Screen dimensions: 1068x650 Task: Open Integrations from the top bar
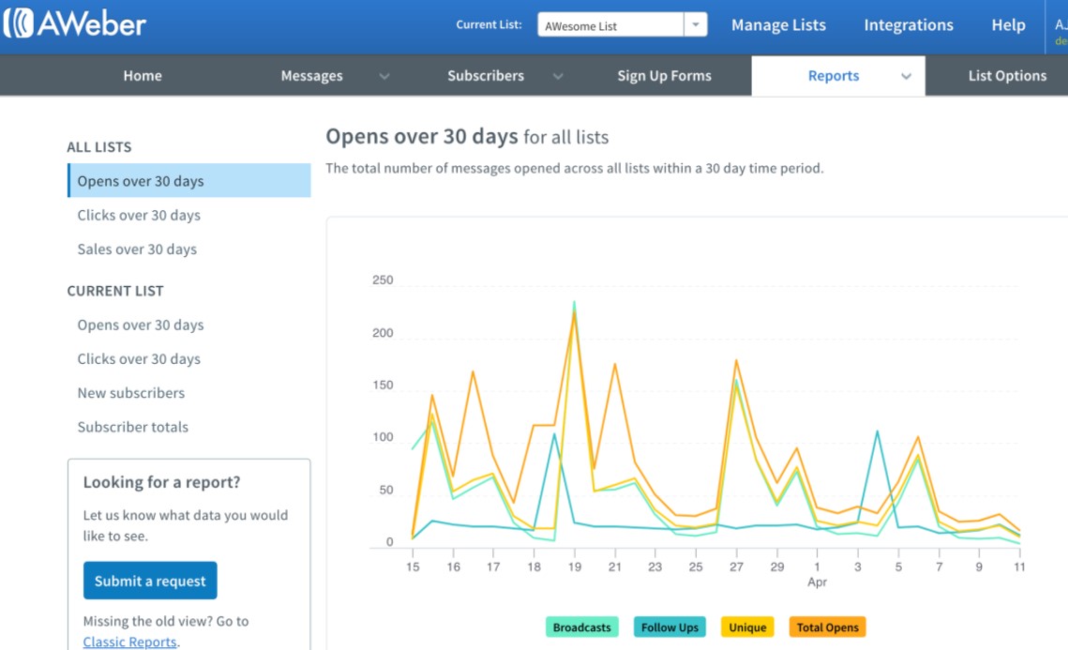(908, 25)
